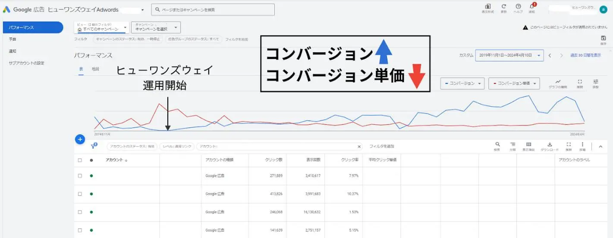Expand the blue コンバージョン metric dropdown

[x=462, y=83]
